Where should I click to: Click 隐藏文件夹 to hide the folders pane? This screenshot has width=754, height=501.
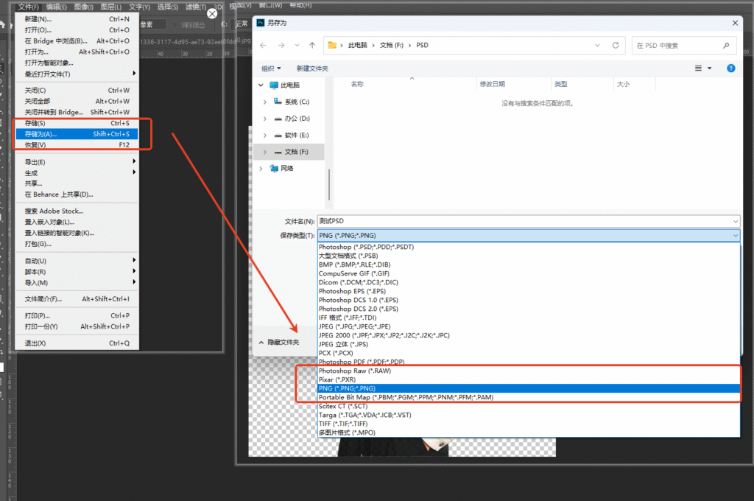click(x=279, y=343)
